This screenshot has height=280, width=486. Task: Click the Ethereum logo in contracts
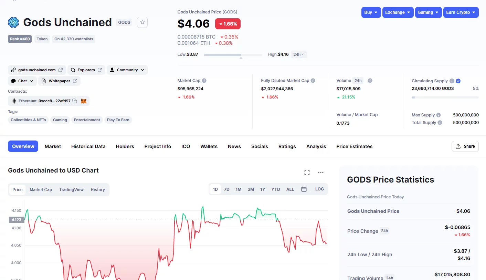[x=14, y=101]
